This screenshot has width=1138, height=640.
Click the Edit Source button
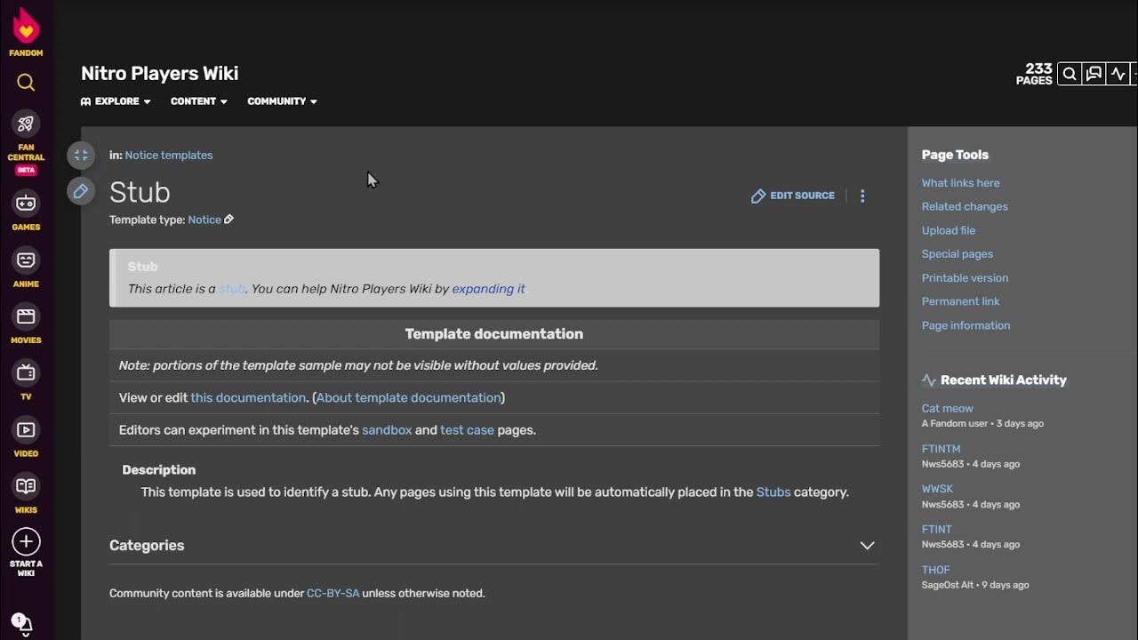point(793,196)
